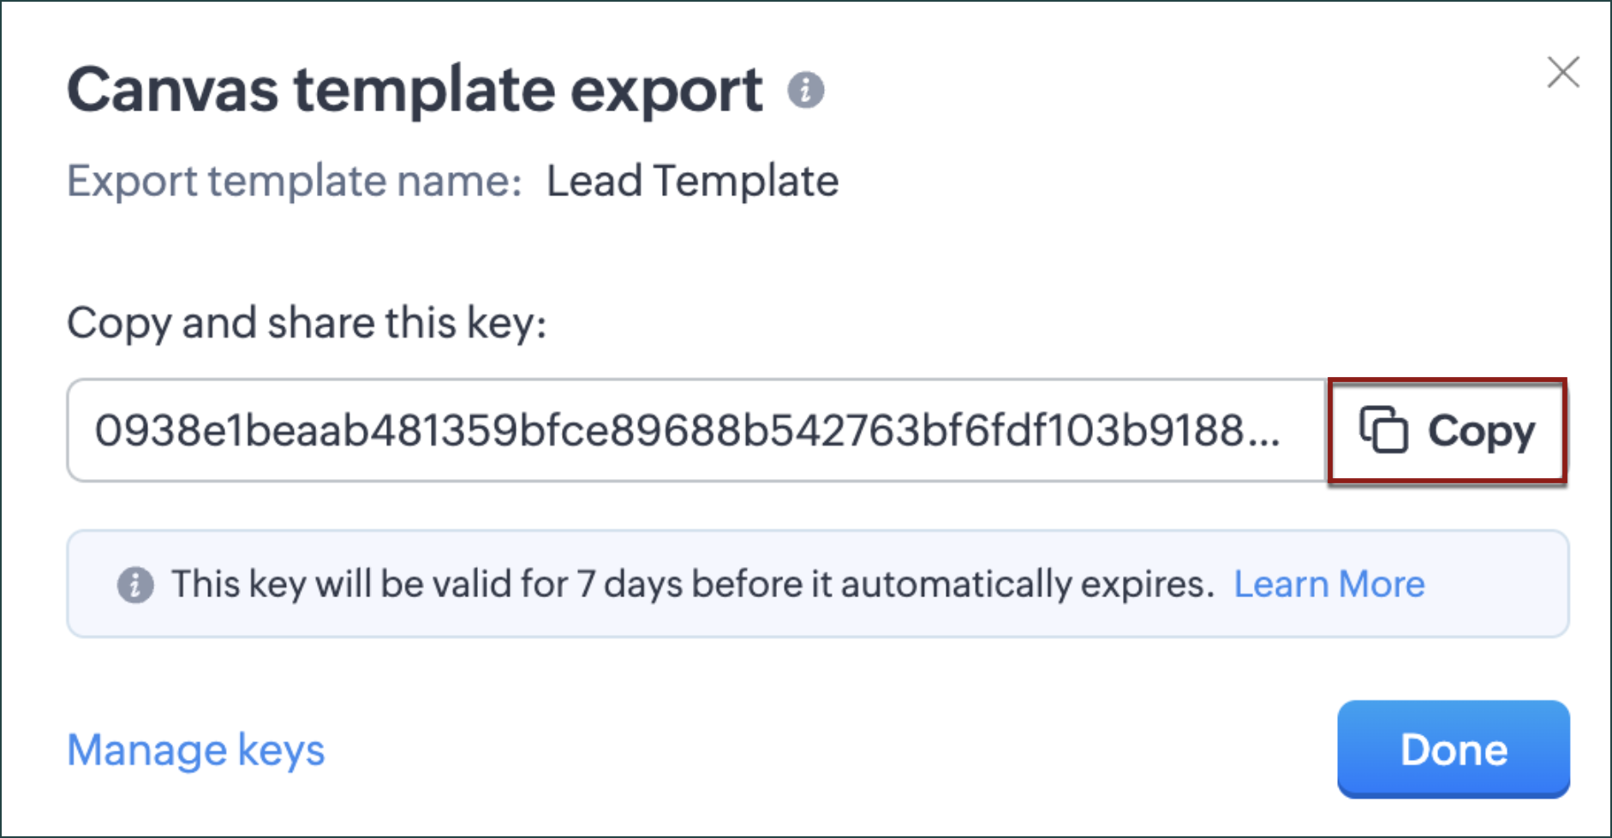Open the Manage keys link
The height and width of the screenshot is (838, 1612).
point(196,751)
